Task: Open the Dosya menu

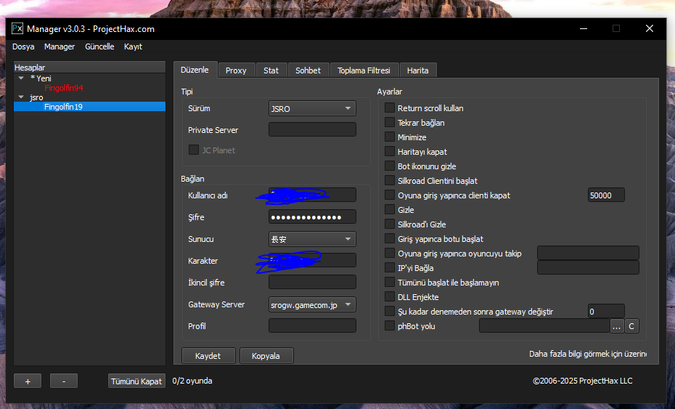Action: coord(23,46)
